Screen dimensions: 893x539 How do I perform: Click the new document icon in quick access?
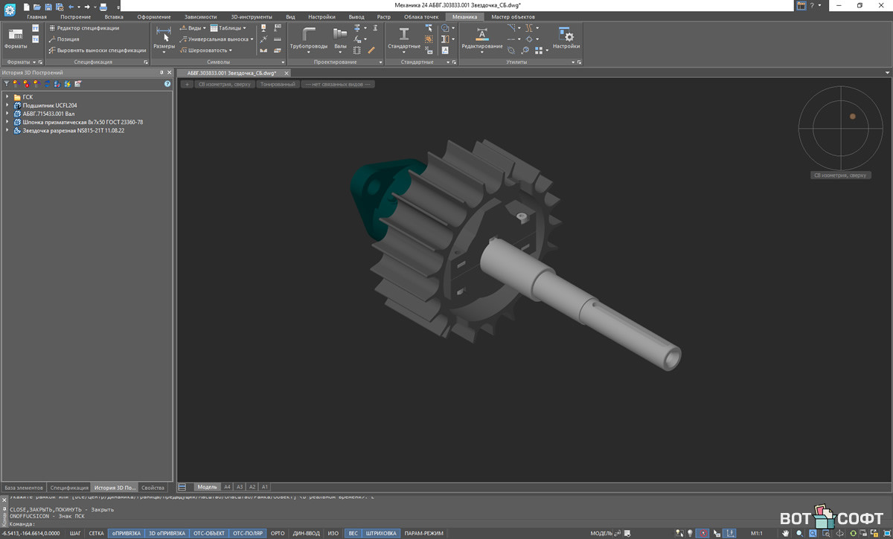(28, 6)
